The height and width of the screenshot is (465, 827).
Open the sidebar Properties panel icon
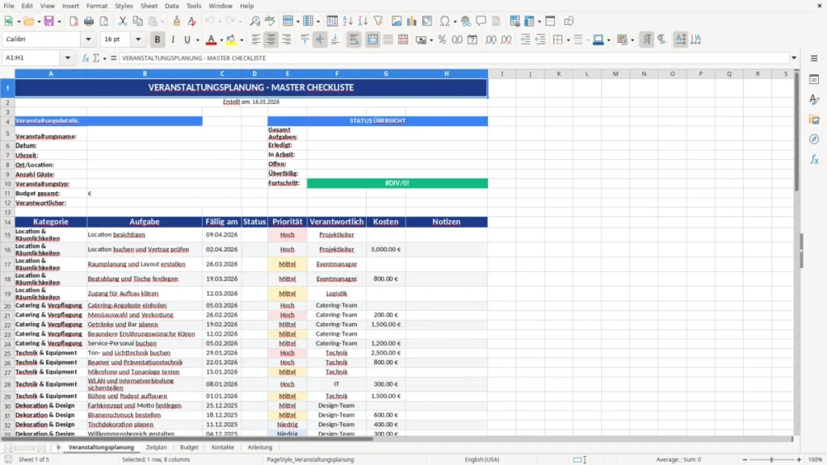pyautogui.click(x=814, y=79)
